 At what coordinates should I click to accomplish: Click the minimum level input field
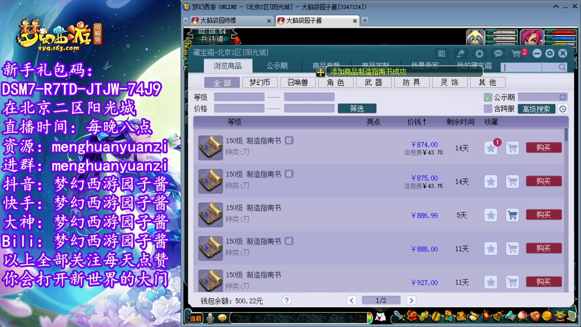239,97
